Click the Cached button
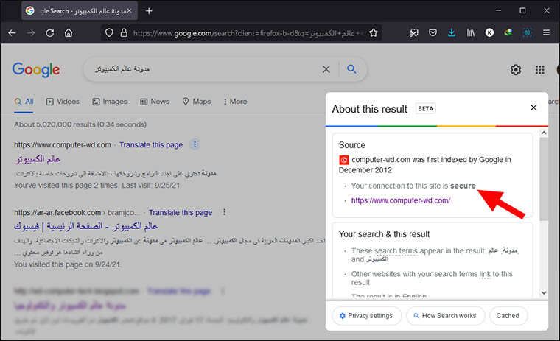Viewport: 560px width, 341px height. pos(508,316)
